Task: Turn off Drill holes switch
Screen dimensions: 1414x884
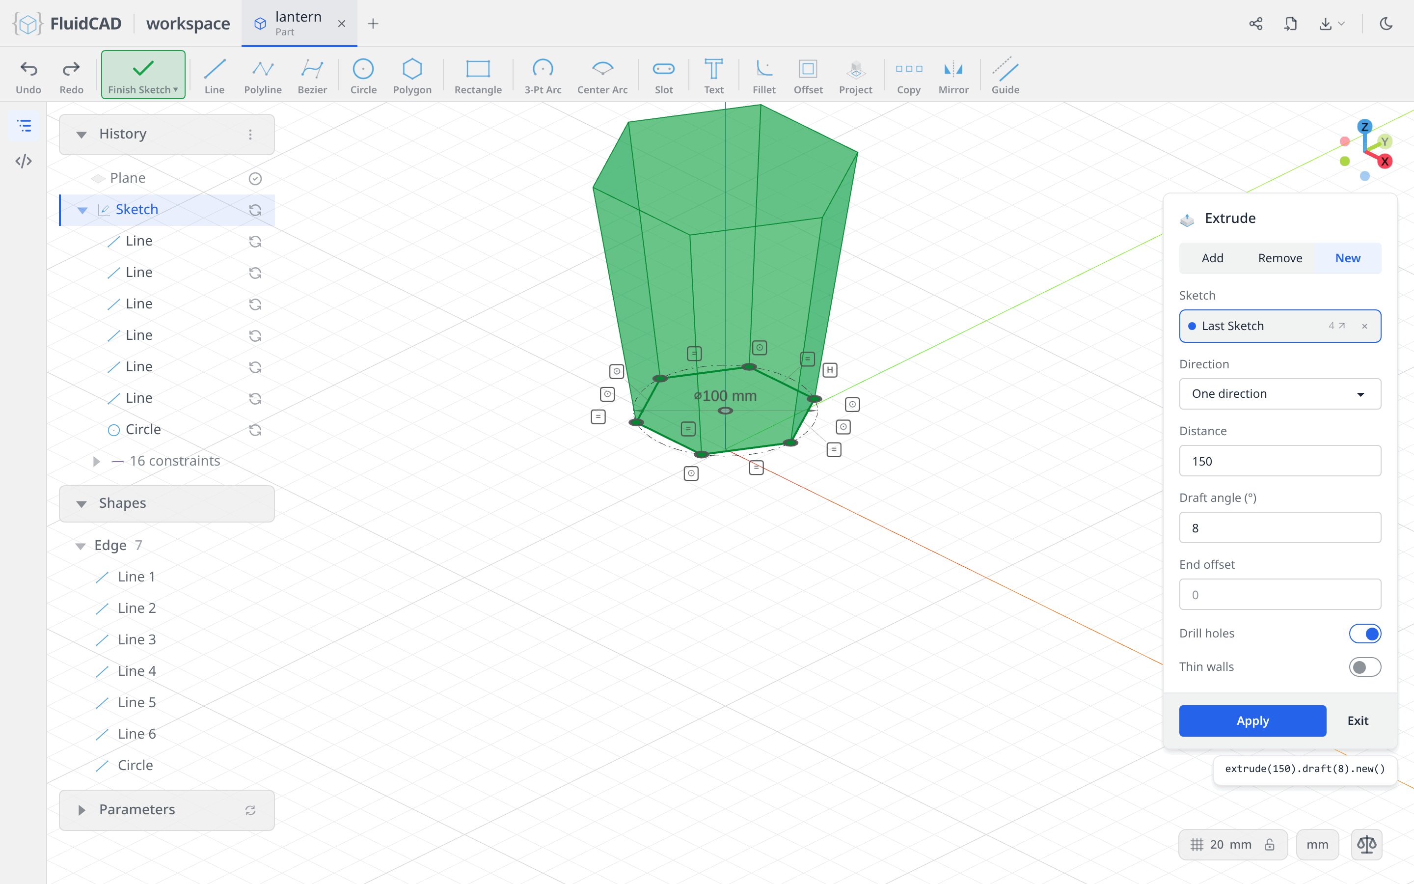Action: coord(1365,634)
